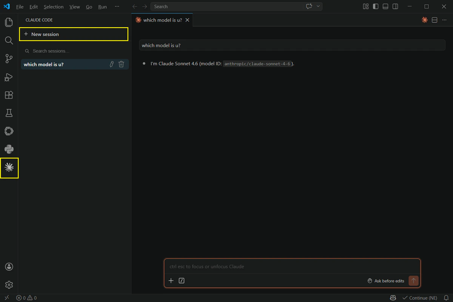
Task: Open the Claude Code sidebar icon
Action: (9, 168)
